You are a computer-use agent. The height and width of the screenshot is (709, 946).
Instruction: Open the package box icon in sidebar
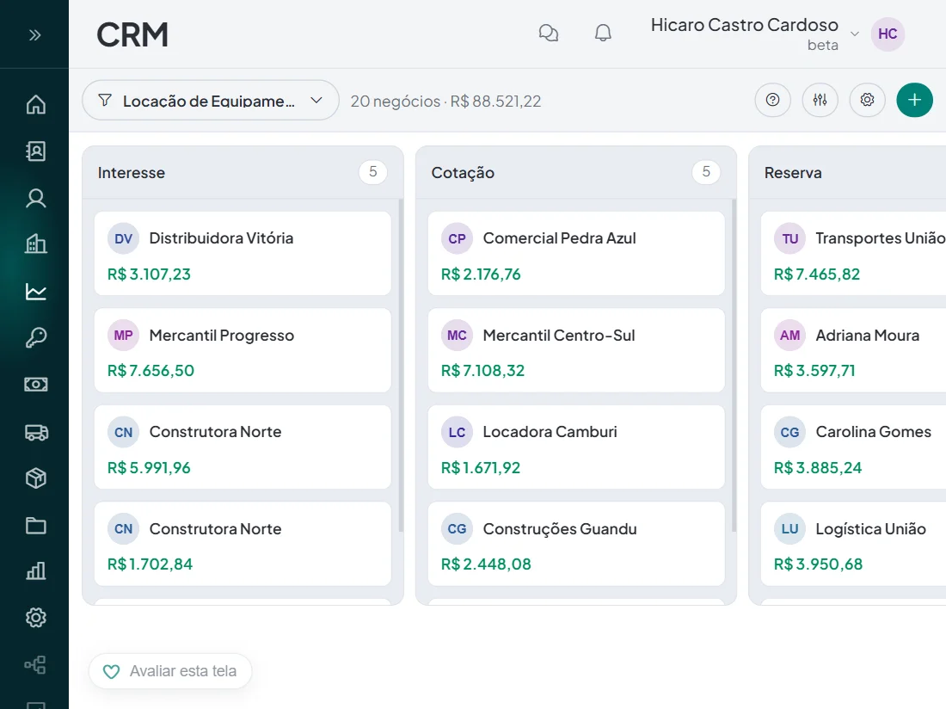(35, 478)
